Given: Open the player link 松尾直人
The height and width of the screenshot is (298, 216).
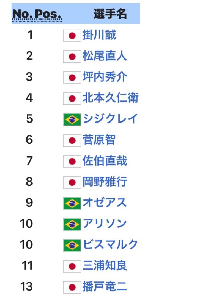Looking at the screenshot, I should 105,56.
